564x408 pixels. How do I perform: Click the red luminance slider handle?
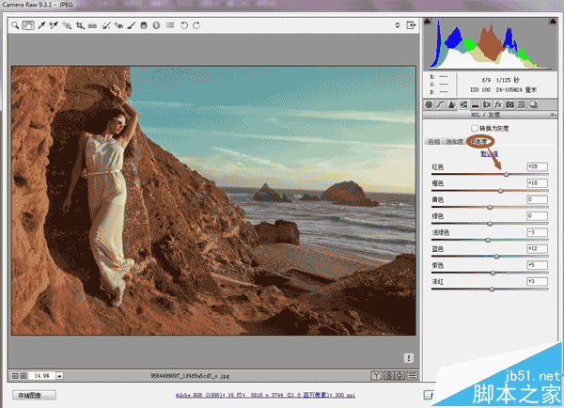tap(507, 175)
